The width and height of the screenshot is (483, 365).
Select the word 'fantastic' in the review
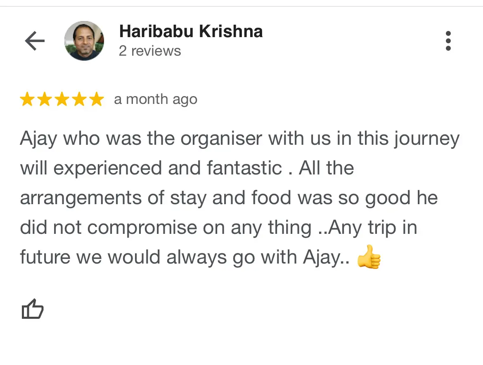tap(244, 168)
